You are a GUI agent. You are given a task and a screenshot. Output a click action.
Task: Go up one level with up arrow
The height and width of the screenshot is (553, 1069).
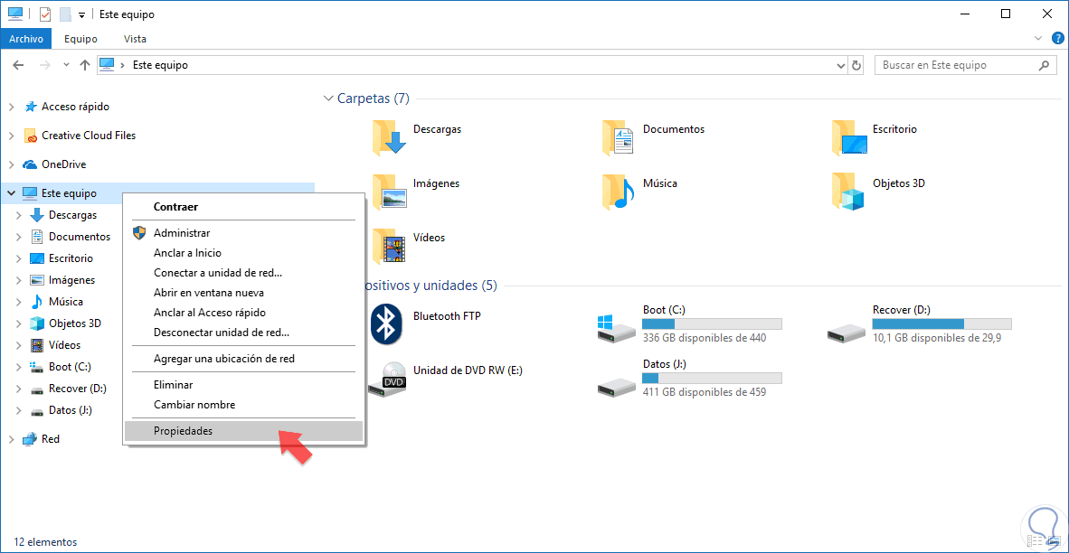point(85,65)
